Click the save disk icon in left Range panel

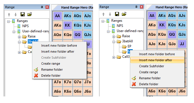[23, 14]
